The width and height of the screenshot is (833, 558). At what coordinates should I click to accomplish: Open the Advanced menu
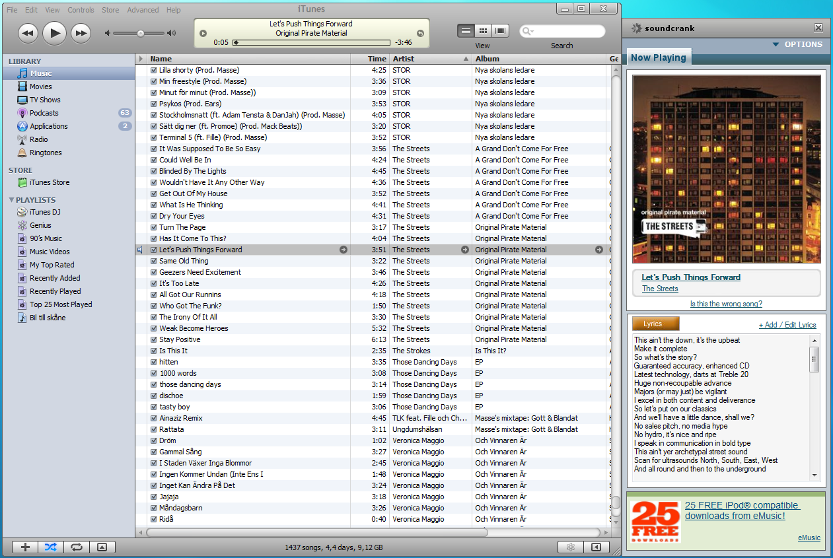[x=143, y=10]
